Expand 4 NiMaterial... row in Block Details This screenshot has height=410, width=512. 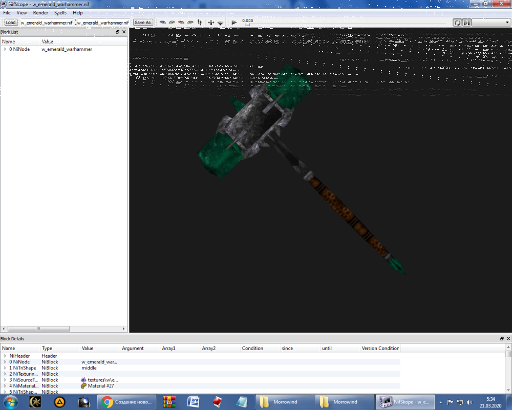point(5,386)
